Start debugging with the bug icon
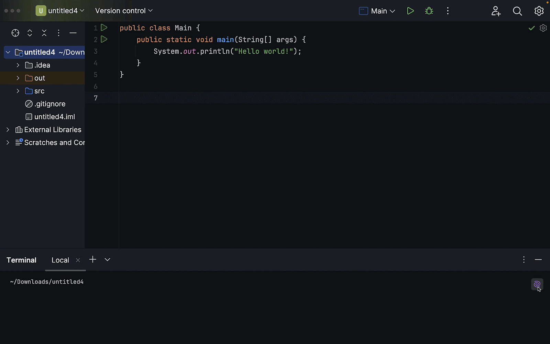 429,11
